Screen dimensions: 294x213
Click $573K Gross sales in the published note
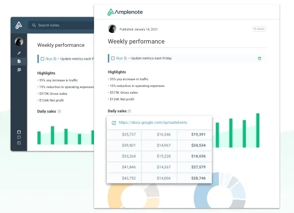124,93
